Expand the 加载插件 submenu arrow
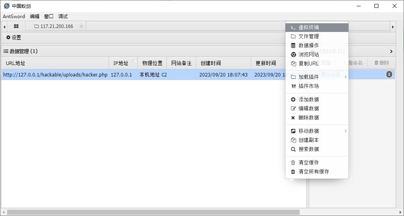This screenshot has height=216, width=404. 346,77
